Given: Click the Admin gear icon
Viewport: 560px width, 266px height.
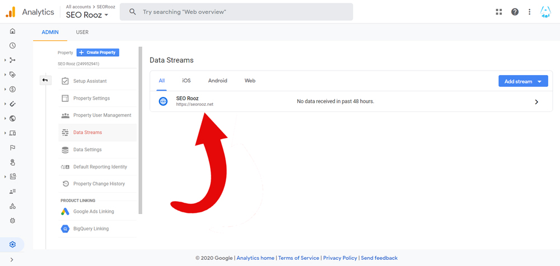Looking at the screenshot, I should point(12,245).
